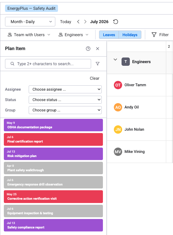The height and width of the screenshot is (235, 173).
Task: Select the Final certification report item
Action: pos(54,139)
